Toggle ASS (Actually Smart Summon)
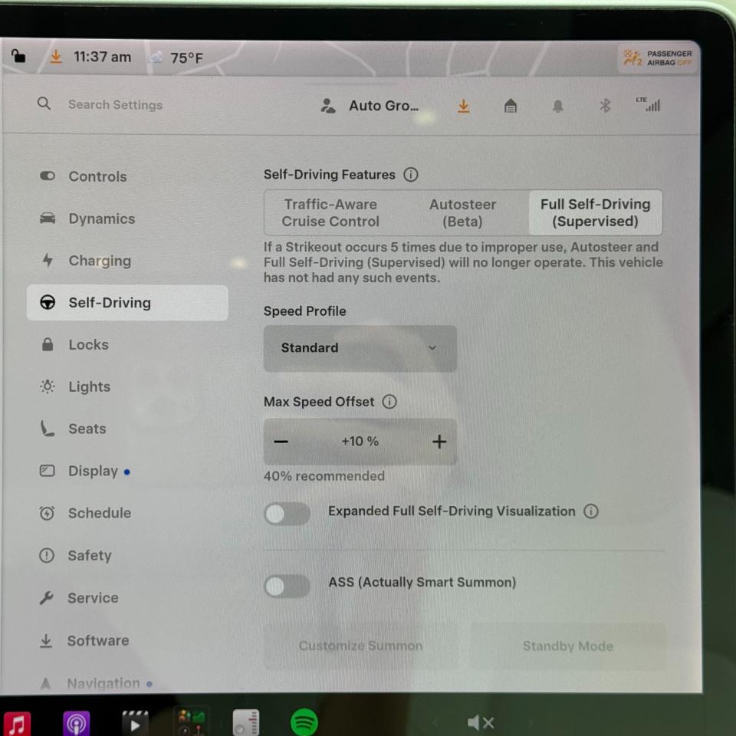 point(287,585)
